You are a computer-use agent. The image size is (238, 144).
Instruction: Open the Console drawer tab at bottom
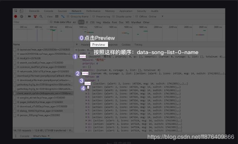(x=25, y=136)
